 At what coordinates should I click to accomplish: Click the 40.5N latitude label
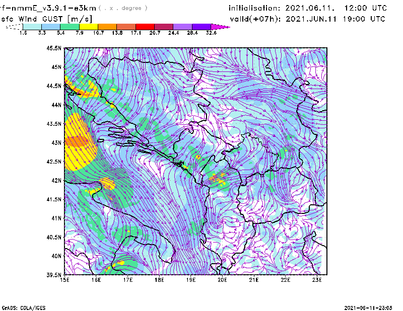pyautogui.click(x=54, y=237)
